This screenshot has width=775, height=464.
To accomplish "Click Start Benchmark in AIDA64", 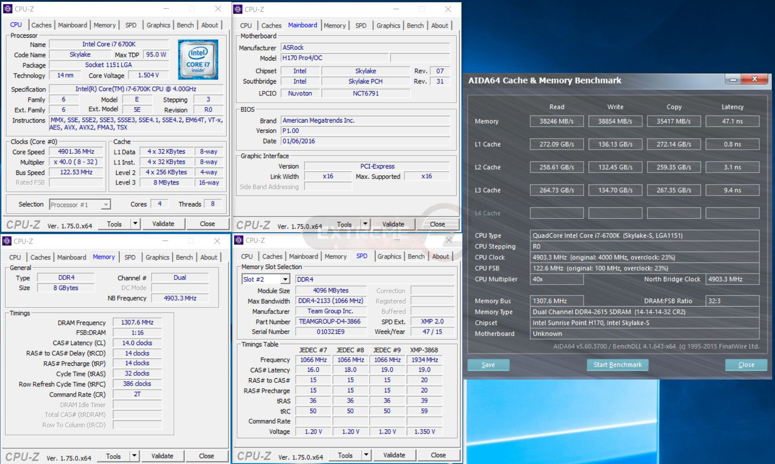I will [618, 365].
